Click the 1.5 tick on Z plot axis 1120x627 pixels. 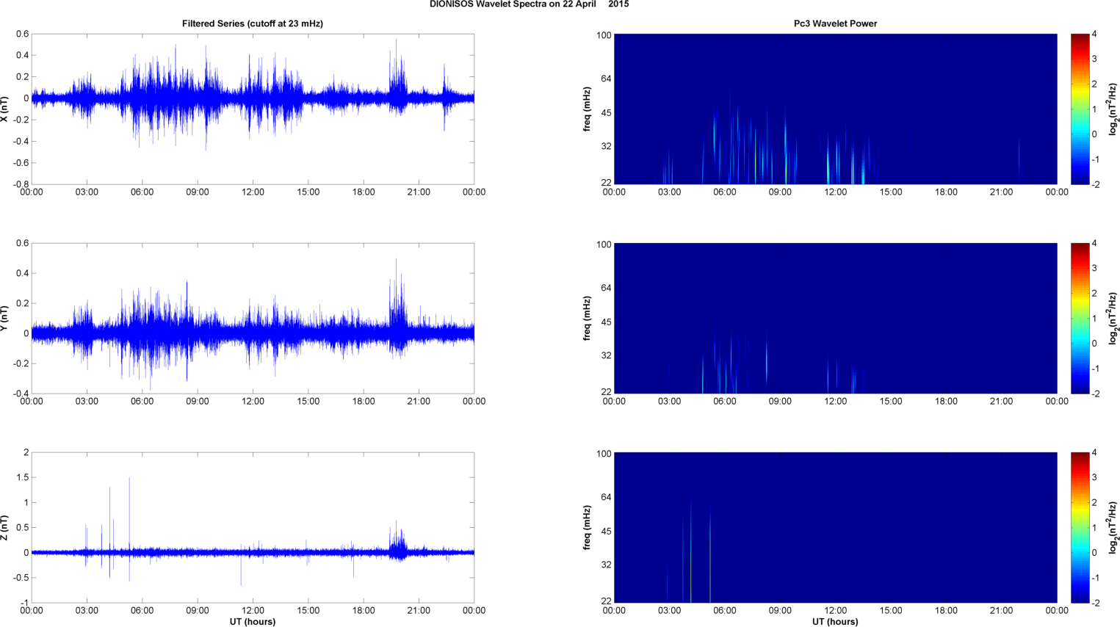23,477
